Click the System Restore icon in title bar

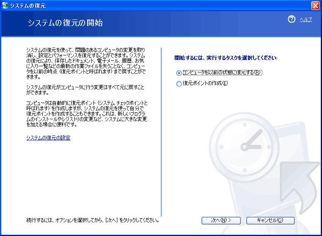point(5,5)
